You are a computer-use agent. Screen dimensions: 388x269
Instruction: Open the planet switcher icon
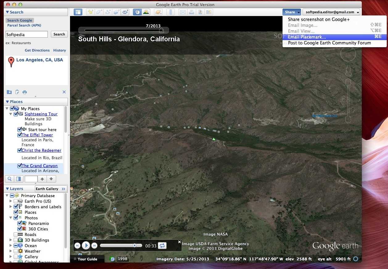tap(158, 12)
